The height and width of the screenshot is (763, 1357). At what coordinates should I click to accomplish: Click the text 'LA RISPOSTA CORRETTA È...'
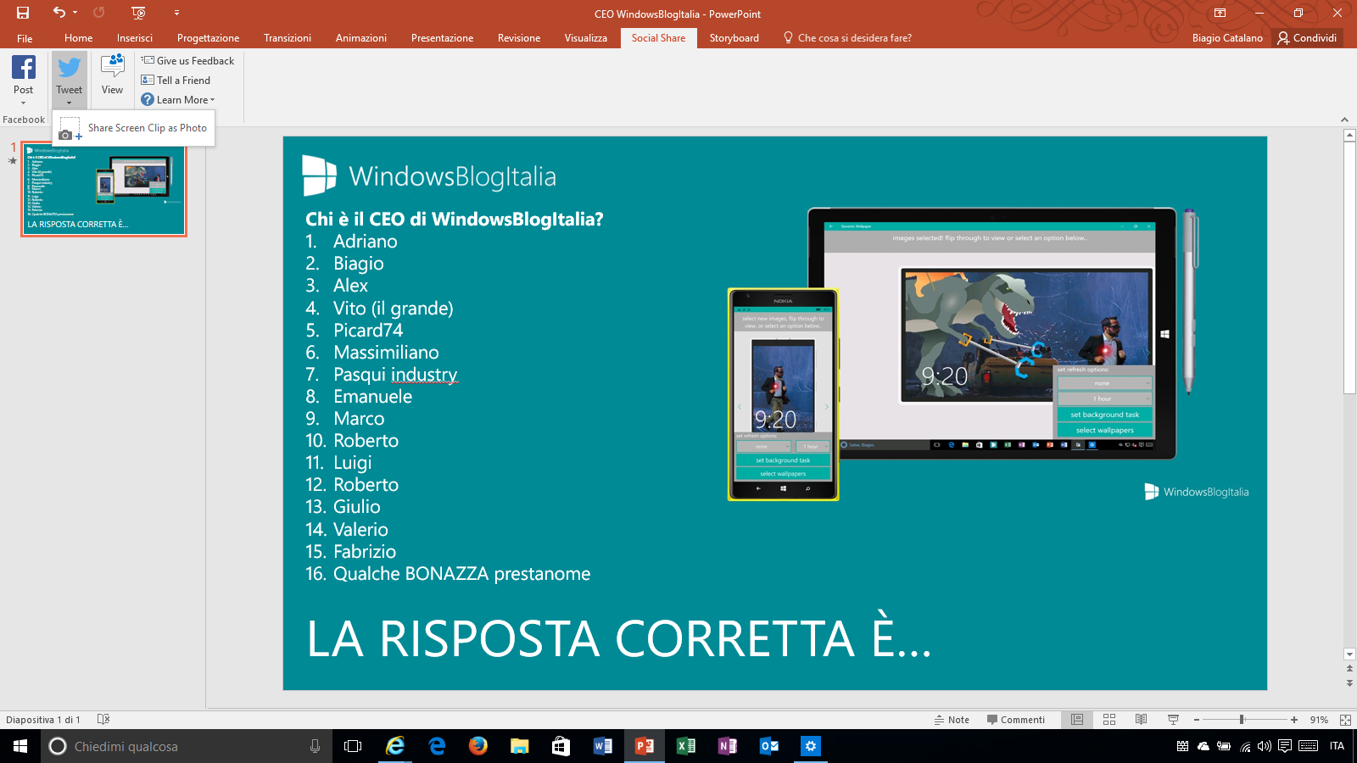pyautogui.click(x=619, y=638)
